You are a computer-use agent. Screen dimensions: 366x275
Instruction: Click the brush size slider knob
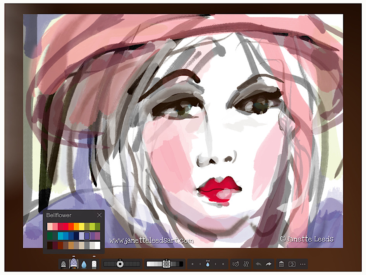[120, 264]
